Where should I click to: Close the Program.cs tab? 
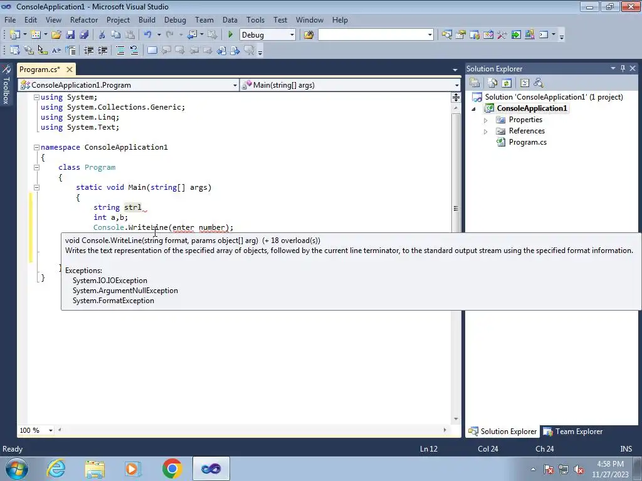click(x=70, y=70)
